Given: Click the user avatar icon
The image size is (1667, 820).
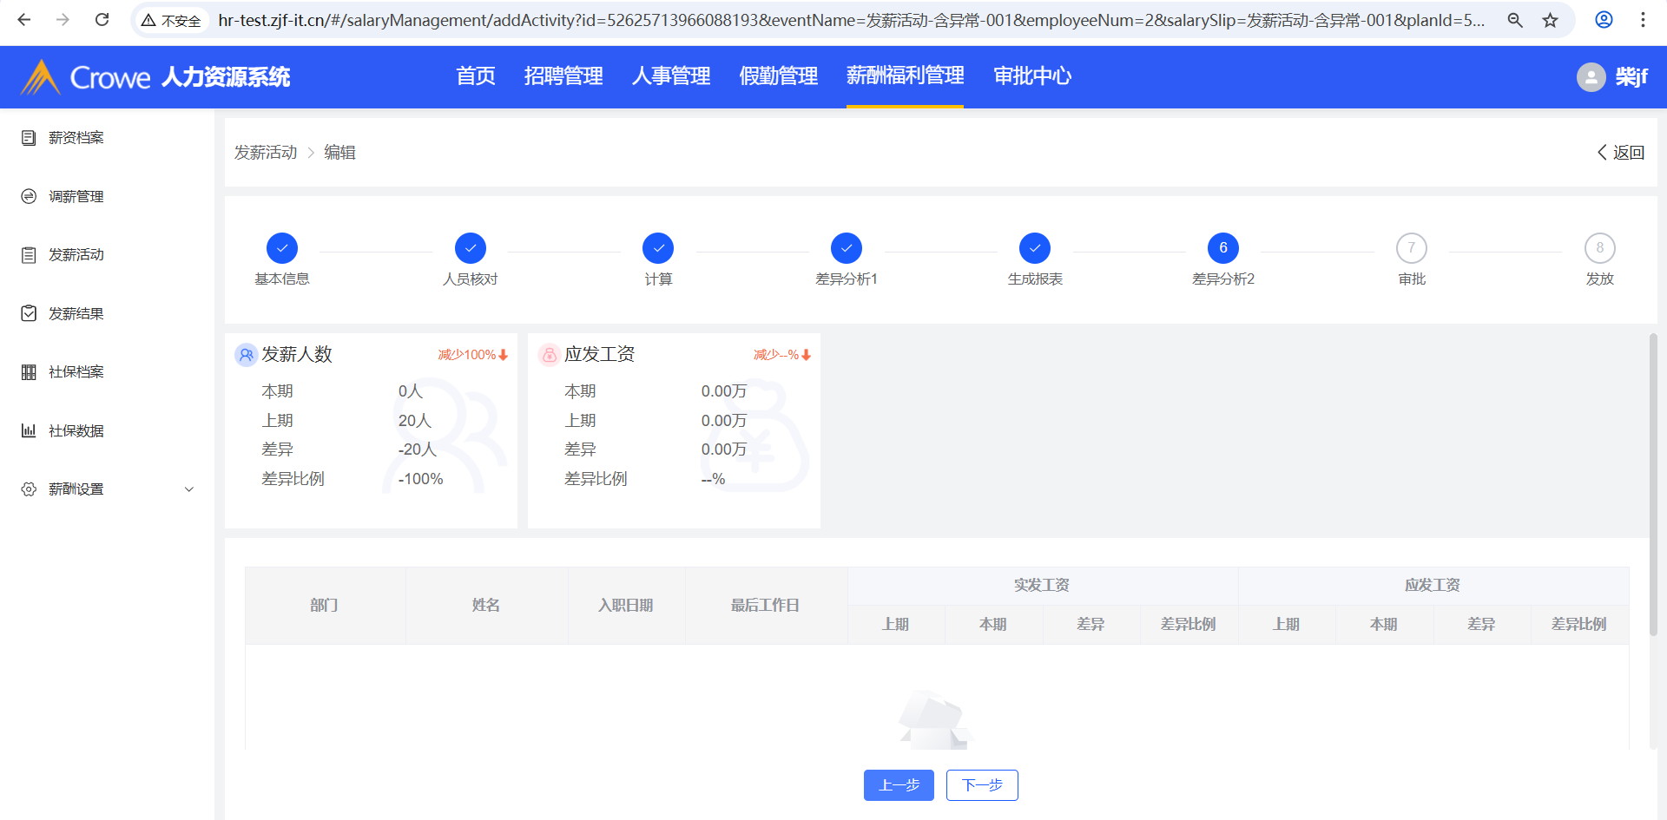Looking at the screenshot, I should point(1591,77).
